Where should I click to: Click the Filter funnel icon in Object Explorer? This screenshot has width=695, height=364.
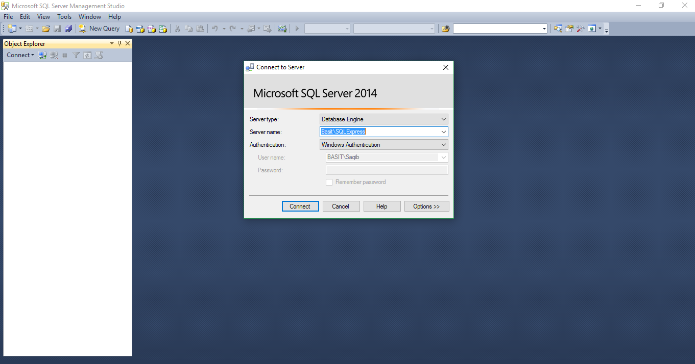tap(76, 55)
